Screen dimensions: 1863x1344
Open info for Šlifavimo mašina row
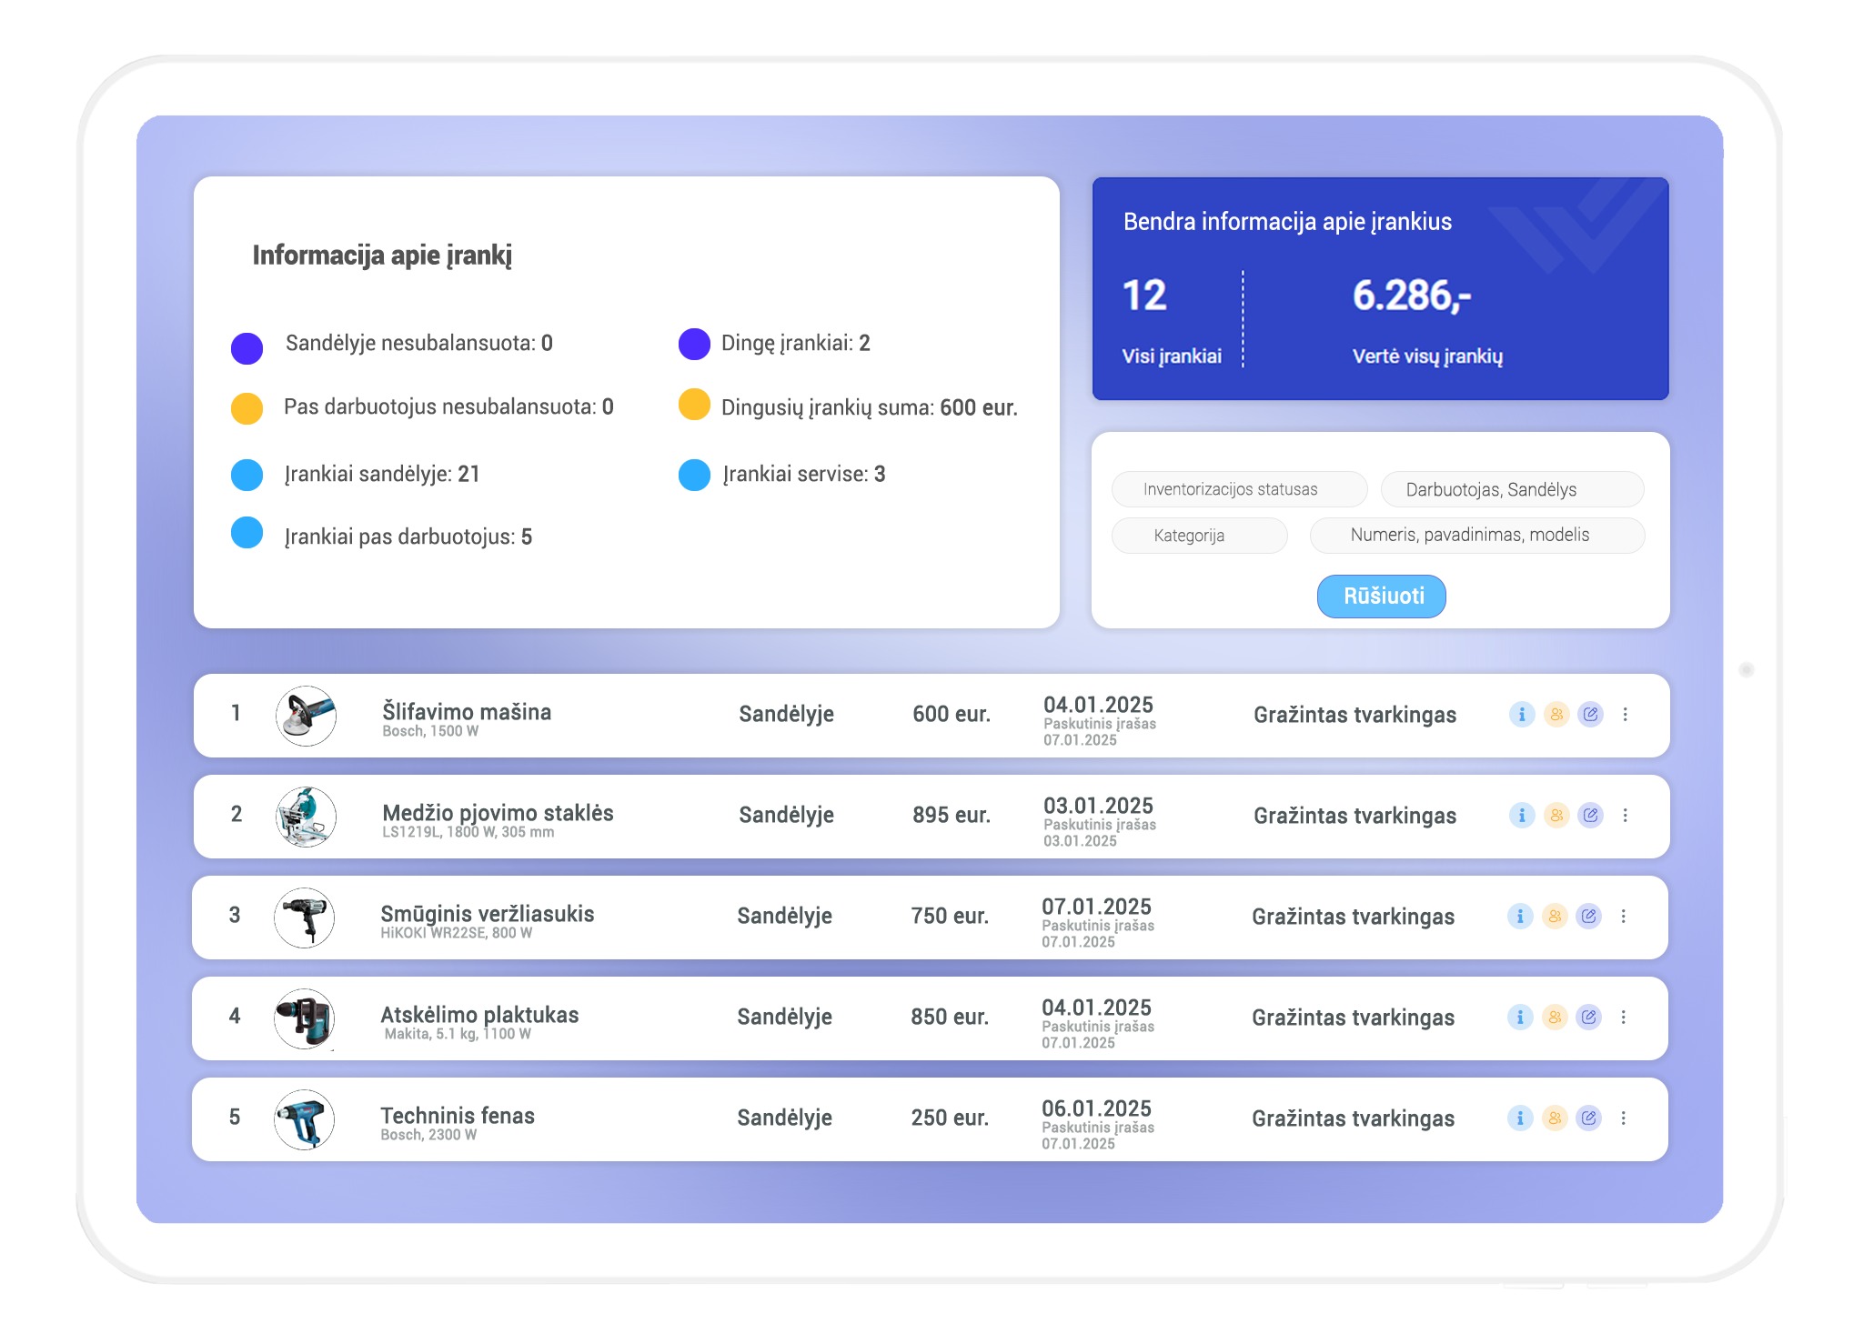pyautogui.click(x=1521, y=715)
